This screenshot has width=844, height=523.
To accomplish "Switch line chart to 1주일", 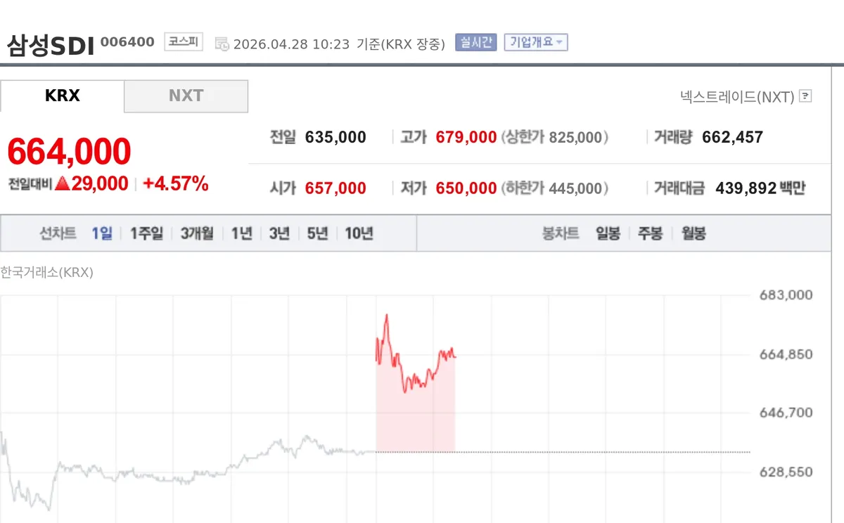I will coord(146,233).
